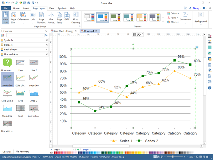Open the help question mark in right sidebar

coord(210,88)
